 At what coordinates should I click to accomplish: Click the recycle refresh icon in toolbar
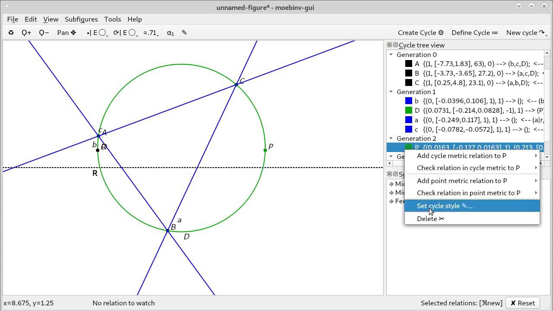[11, 33]
